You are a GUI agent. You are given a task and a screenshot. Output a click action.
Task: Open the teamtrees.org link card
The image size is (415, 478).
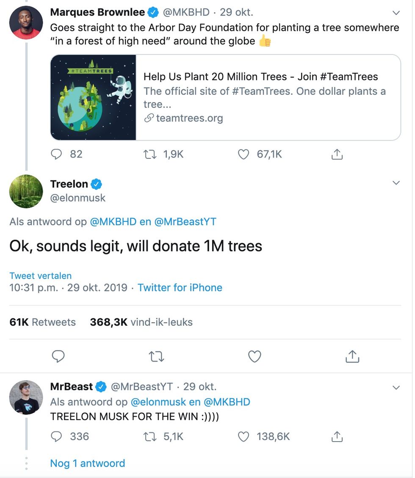[x=226, y=97]
